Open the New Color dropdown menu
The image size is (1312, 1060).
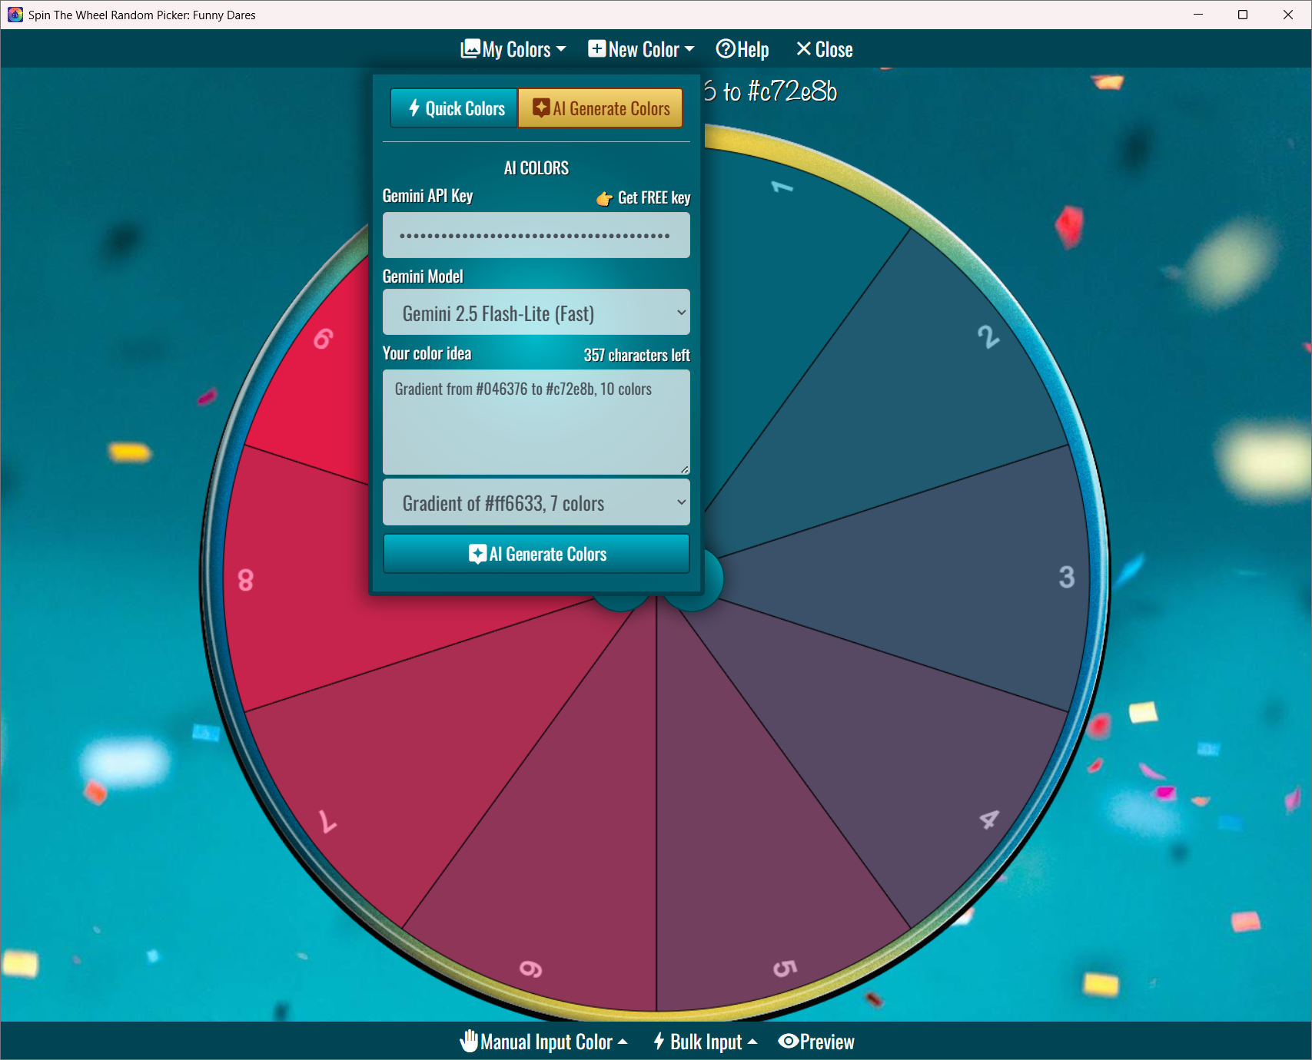pos(641,50)
